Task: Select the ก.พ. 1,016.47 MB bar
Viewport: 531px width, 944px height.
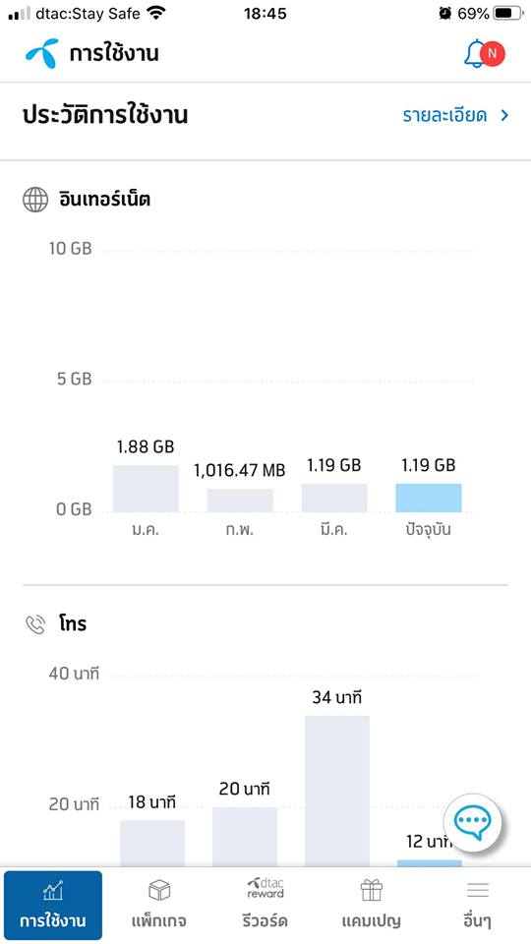Action: (x=240, y=500)
